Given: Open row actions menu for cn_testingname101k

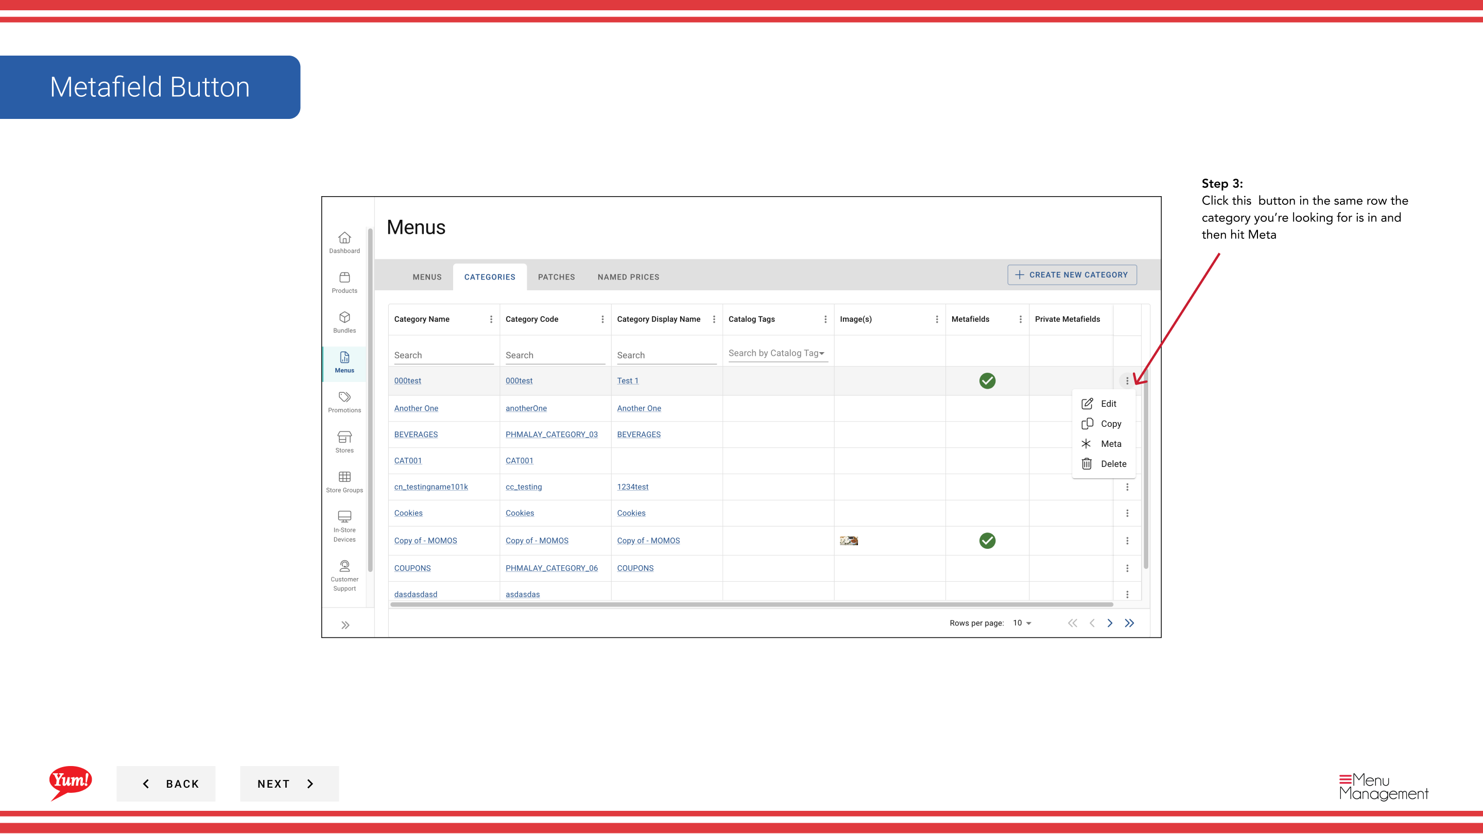Looking at the screenshot, I should (1127, 487).
